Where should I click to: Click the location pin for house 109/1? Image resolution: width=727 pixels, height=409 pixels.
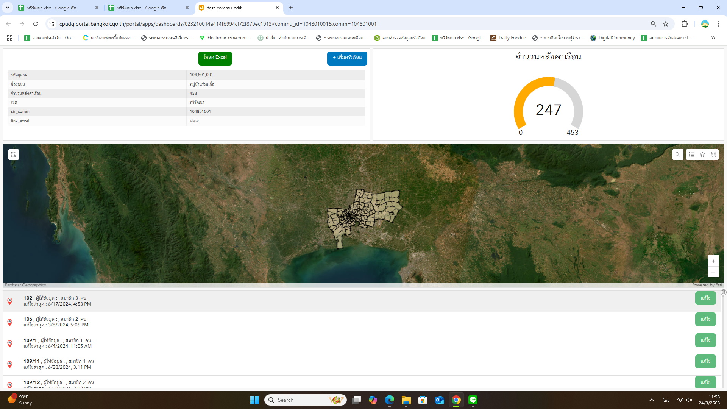pos(10,343)
